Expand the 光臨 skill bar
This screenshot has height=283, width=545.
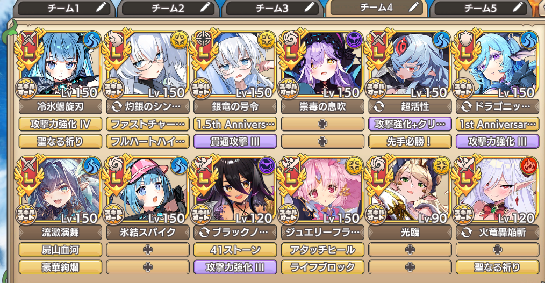[x=410, y=233]
